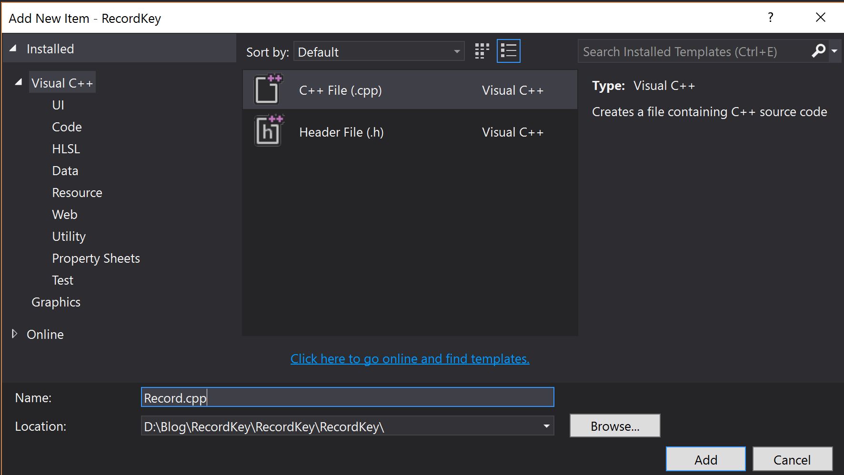Select the Graphics category
This screenshot has width=844, height=475.
coord(56,302)
